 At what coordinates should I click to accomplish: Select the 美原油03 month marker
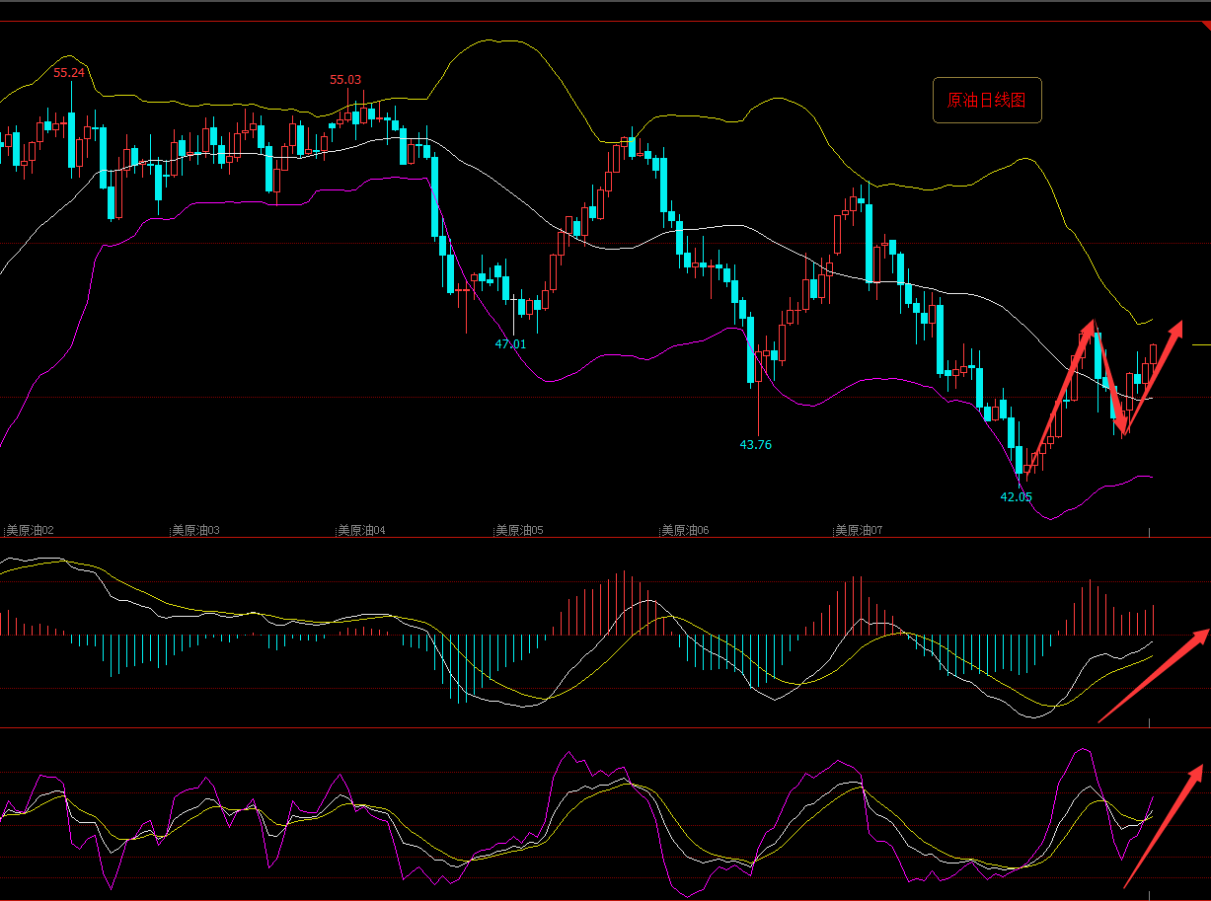tap(195, 530)
